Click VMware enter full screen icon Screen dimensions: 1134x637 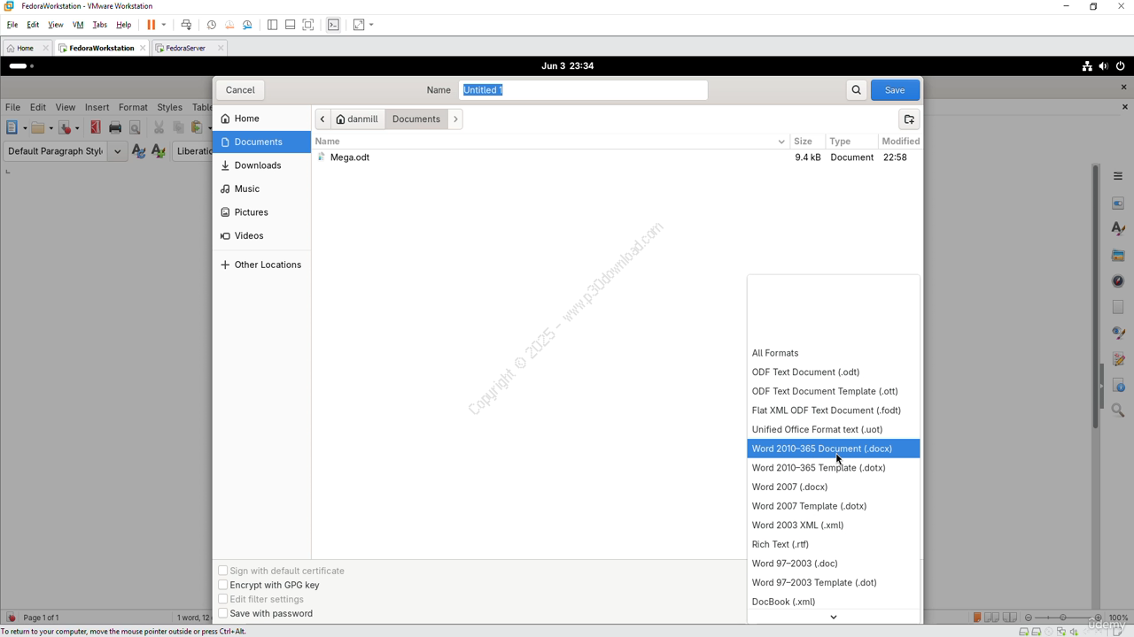click(307, 25)
